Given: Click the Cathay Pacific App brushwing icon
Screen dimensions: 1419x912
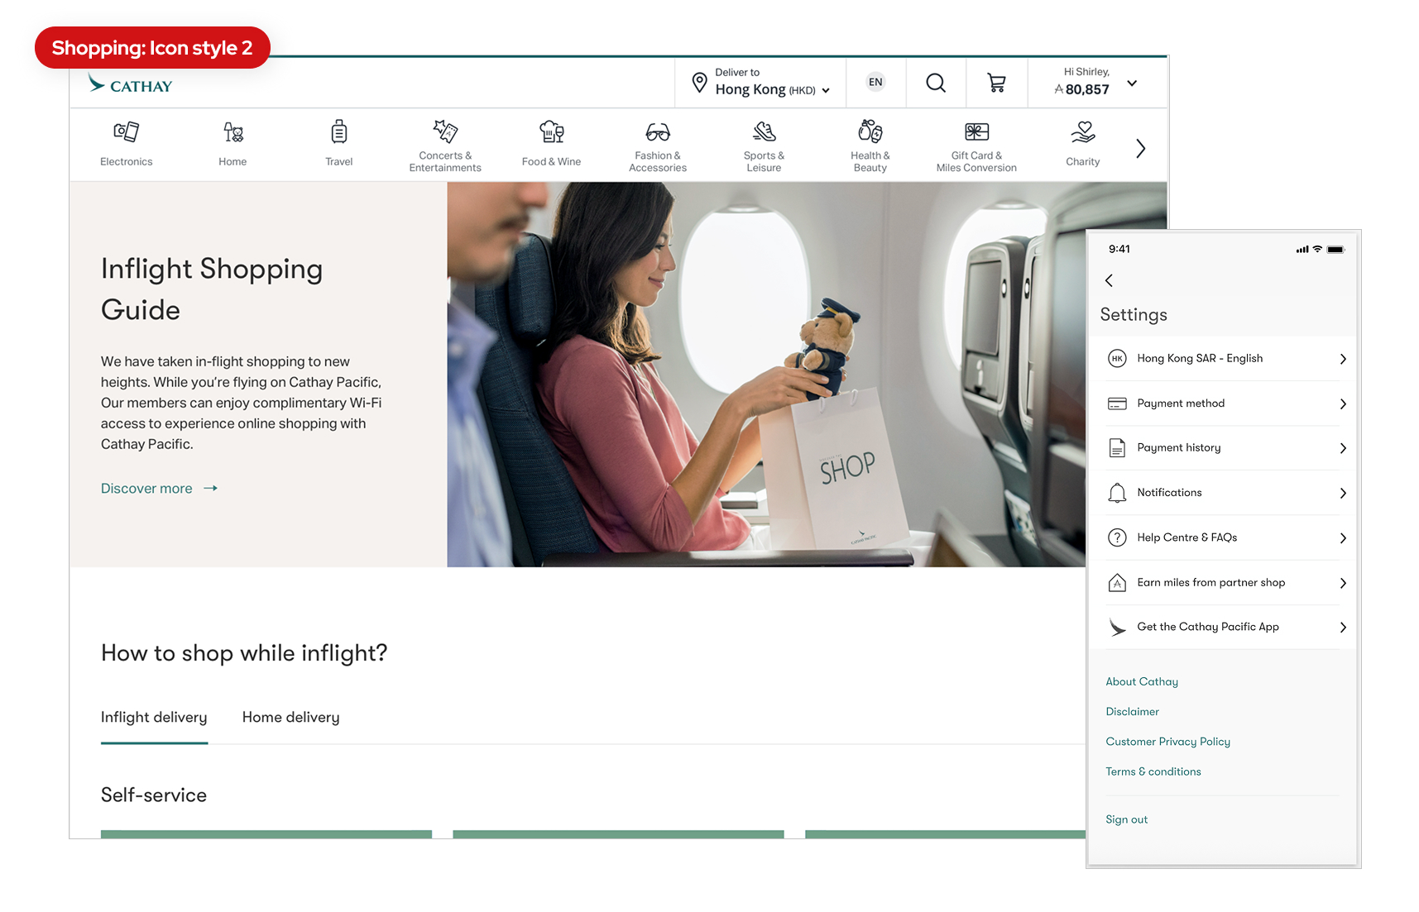Looking at the screenshot, I should click(1117, 628).
